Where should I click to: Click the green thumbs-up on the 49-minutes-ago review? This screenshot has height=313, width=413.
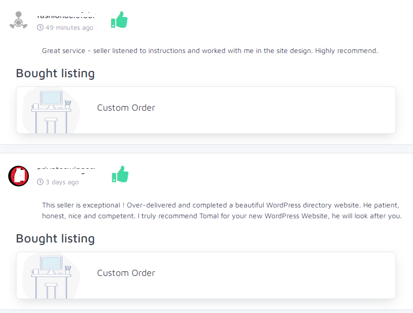(119, 20)
